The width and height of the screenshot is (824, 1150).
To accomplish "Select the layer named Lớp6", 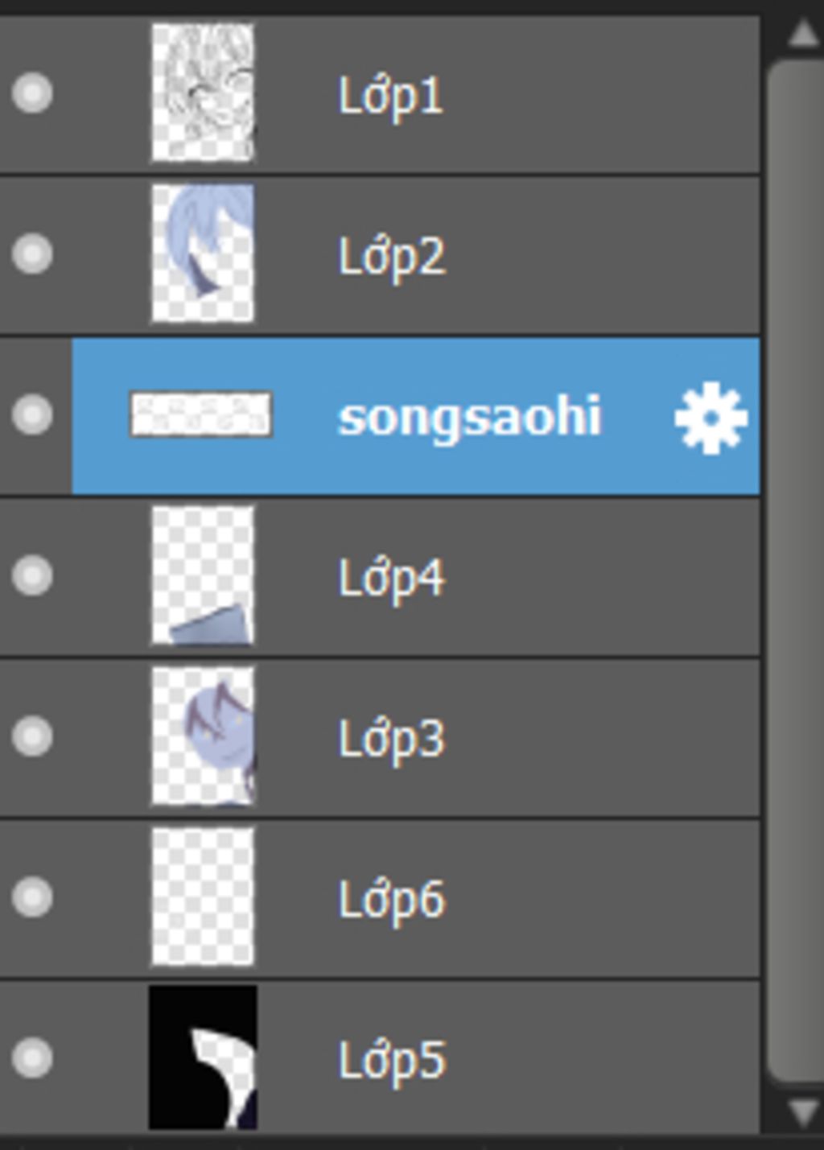I will (391, 899).
